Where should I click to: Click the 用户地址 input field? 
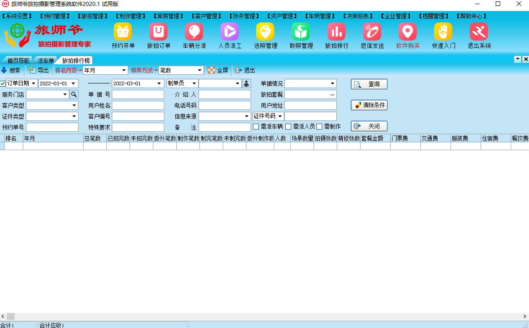(311, 105)
